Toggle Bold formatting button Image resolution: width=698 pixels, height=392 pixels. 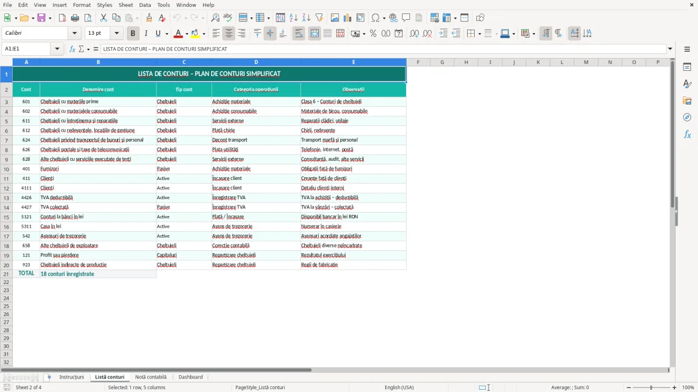coord(133,34)
